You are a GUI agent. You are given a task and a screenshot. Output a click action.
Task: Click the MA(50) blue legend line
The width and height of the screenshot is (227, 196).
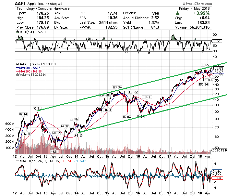pyautogui.click(x=18, y=68)
